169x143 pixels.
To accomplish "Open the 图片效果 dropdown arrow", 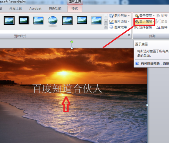I will (x=129, y=27).
